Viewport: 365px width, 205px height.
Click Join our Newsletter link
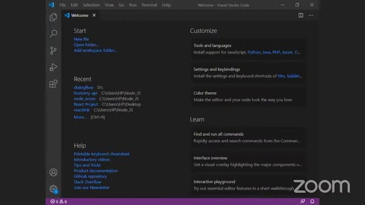tap(91, 187)
